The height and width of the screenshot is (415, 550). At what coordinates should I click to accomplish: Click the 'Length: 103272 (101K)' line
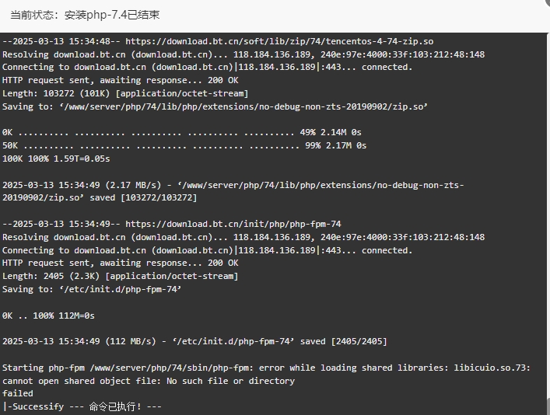pyautogui.click(x=125, y=93)
